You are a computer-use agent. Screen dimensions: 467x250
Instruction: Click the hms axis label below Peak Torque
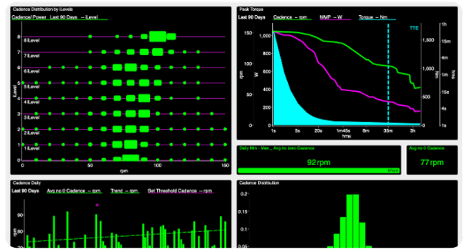point(346,136)
